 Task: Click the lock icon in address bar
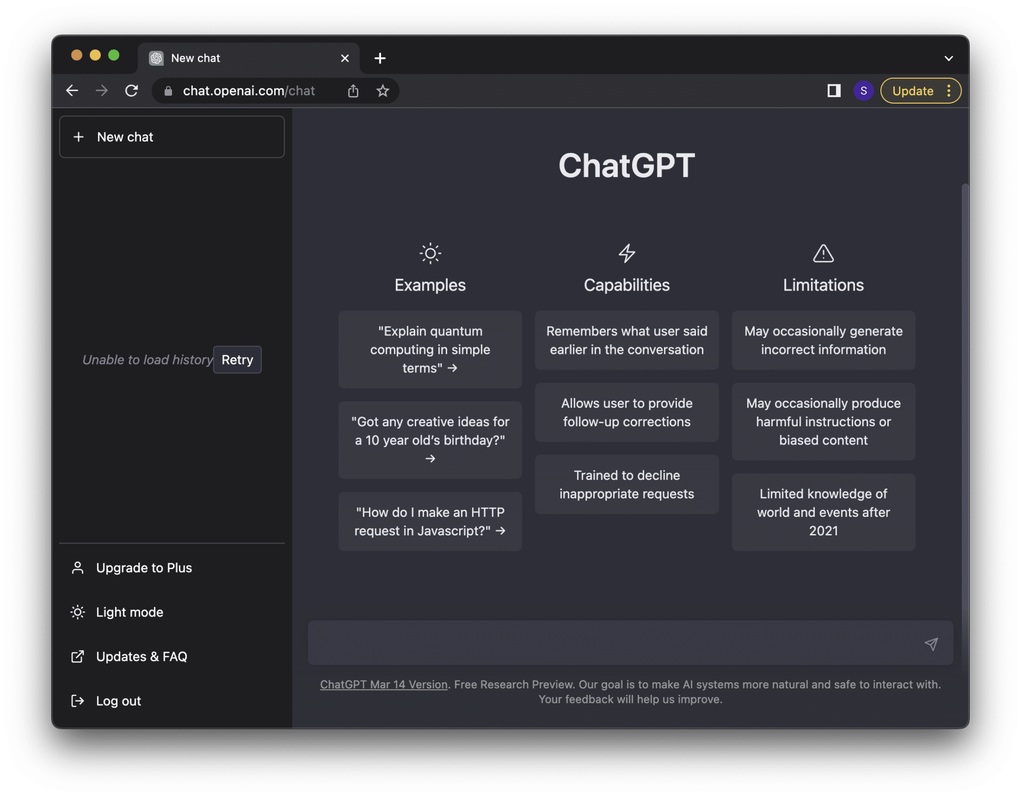coord(169,91)
